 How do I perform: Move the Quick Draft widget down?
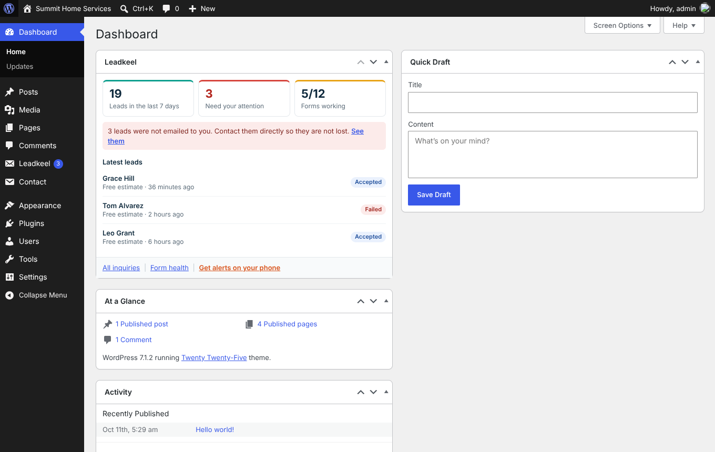click(x=685, y=62)
